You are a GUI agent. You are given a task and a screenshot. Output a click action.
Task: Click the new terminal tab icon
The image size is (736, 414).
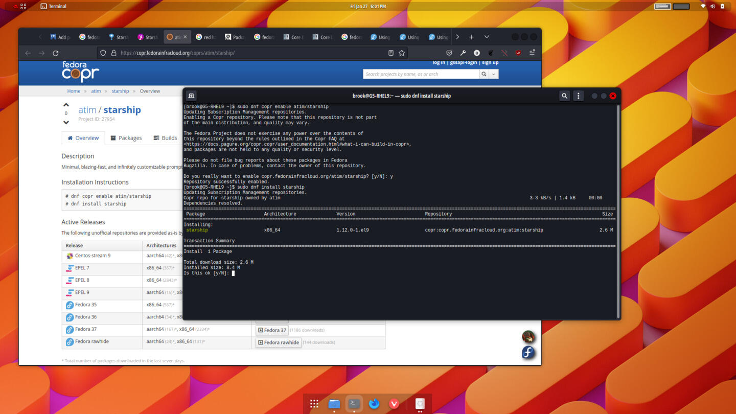(x=191, y=96)
